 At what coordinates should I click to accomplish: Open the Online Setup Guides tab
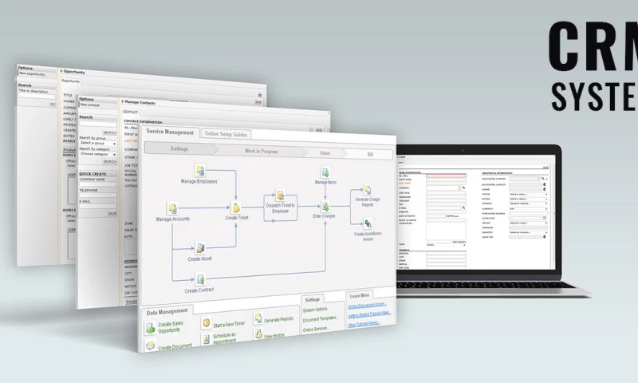[x=226, y=134]
